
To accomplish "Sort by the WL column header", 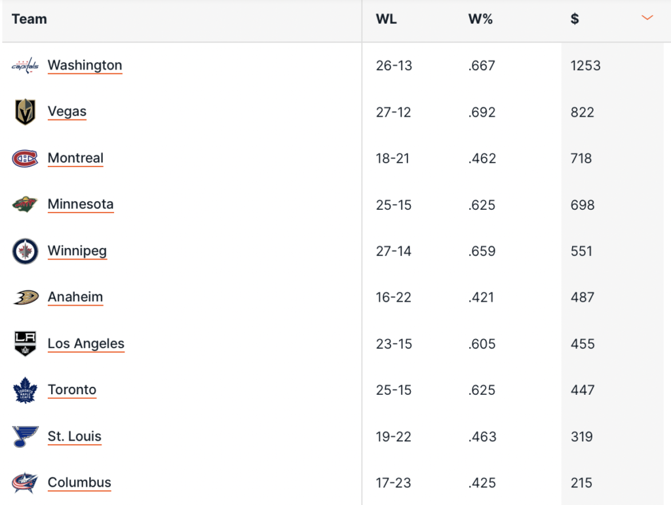I will tap(386, 19).
